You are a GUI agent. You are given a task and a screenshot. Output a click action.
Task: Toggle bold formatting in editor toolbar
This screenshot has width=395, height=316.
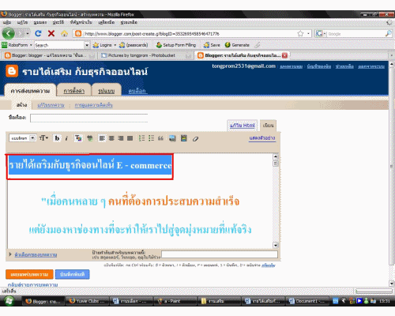click(57, 138)
